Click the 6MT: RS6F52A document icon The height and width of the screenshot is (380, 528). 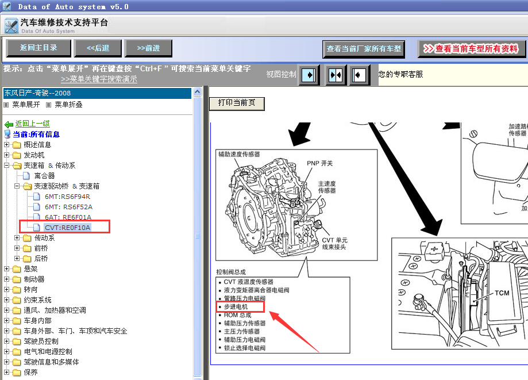pos(37,207)
